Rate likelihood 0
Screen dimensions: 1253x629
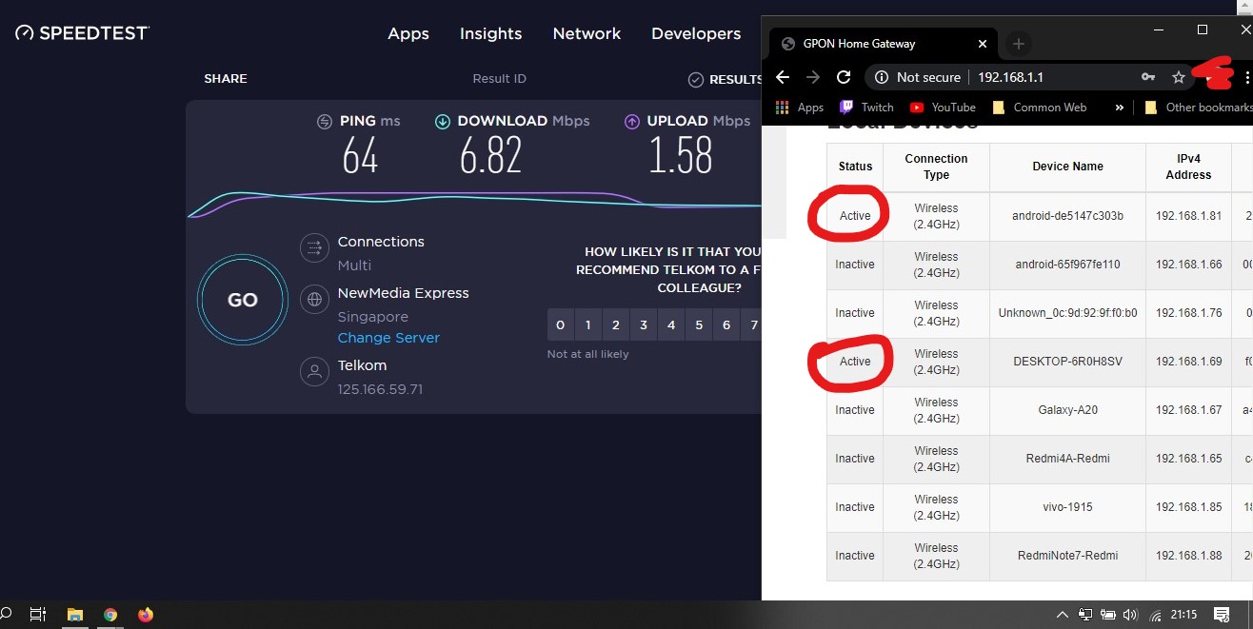[x=560, y=325]
